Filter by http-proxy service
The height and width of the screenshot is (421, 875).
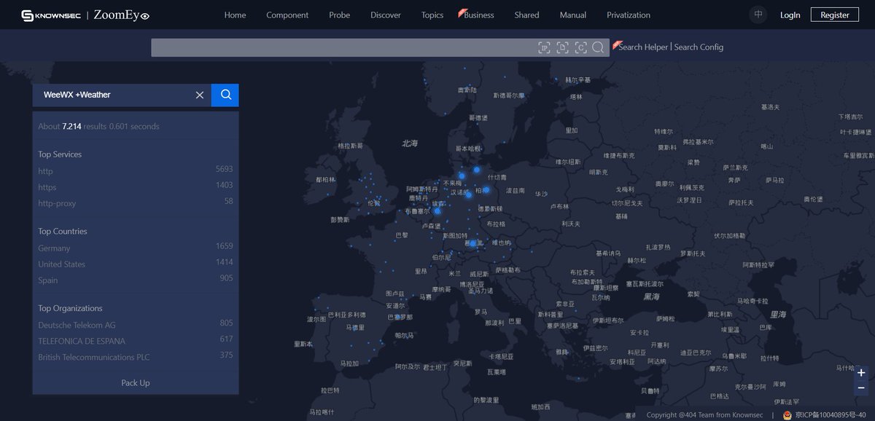(57, 203)
